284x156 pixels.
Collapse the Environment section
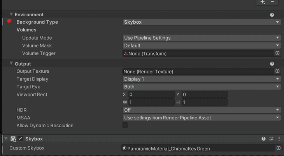[11, 14]
